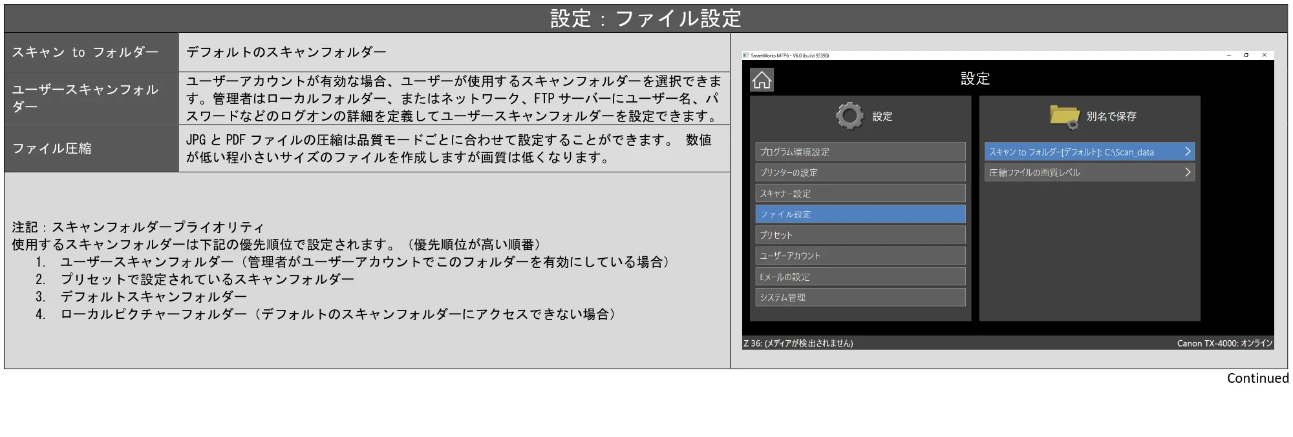The width and height of the screenshot is (1293, 437).
Task: Click table cell ユーザースキャンフォルダー
Action: pos(91,98)
